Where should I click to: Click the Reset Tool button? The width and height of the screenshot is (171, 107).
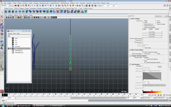(158, 16)
